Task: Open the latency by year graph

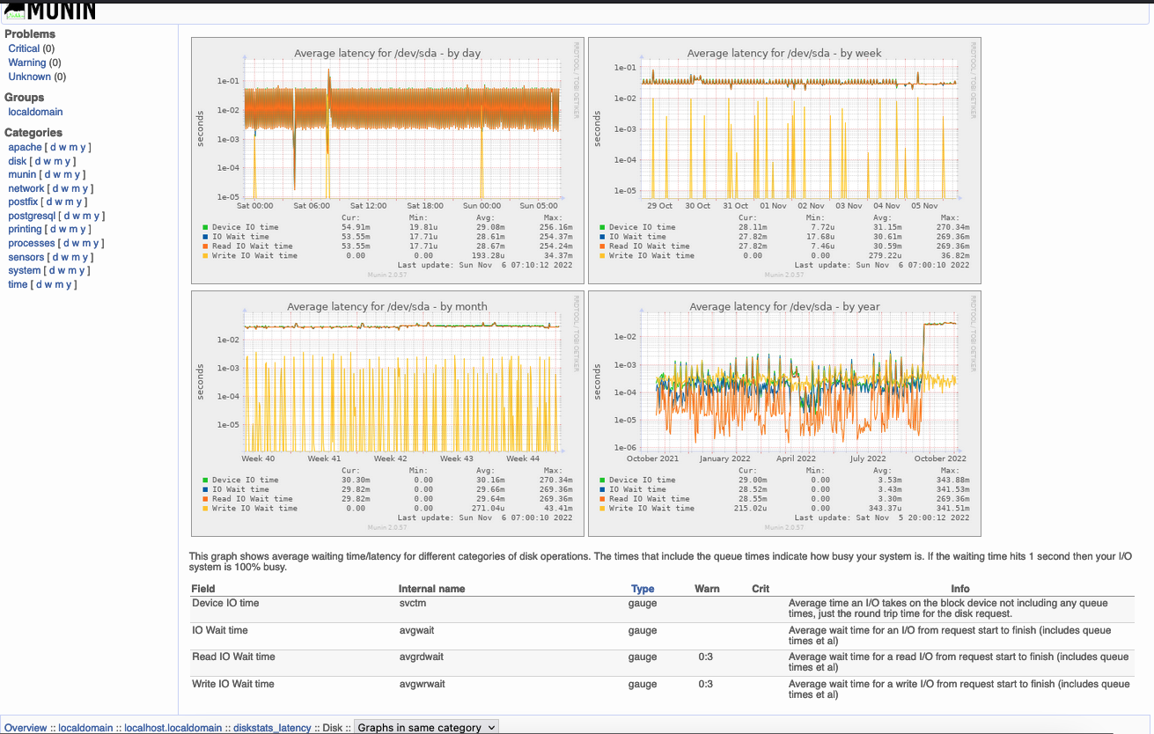Action: point(784,413)
